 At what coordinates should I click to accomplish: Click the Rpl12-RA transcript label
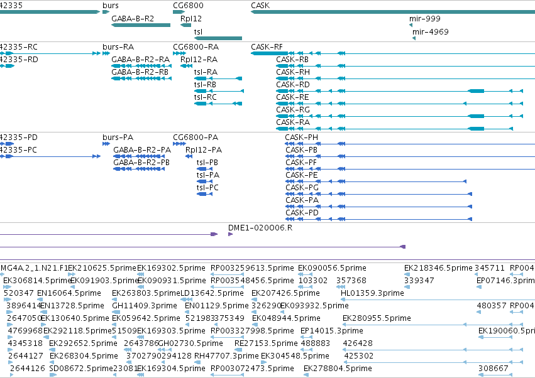pos(199,59)
